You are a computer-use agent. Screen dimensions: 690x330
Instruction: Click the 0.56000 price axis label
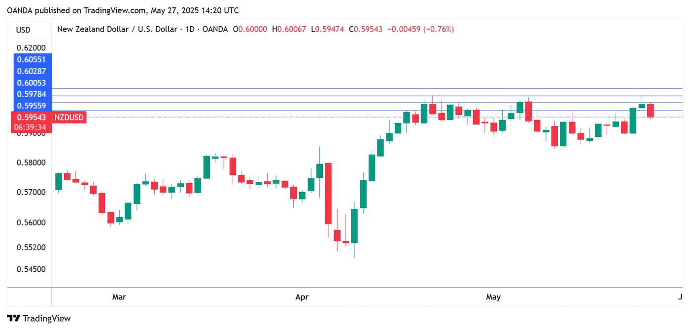31,222
